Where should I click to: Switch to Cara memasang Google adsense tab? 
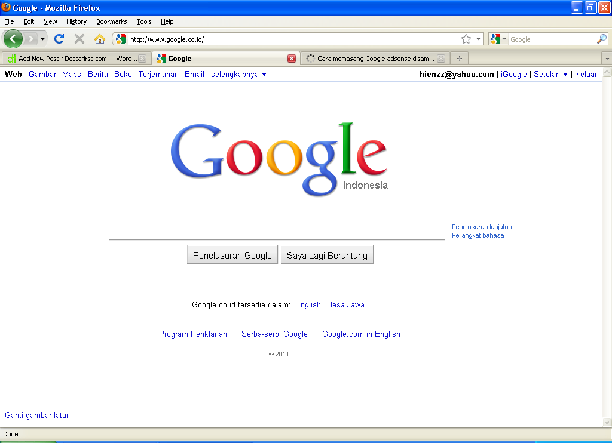tap(375, 59)
